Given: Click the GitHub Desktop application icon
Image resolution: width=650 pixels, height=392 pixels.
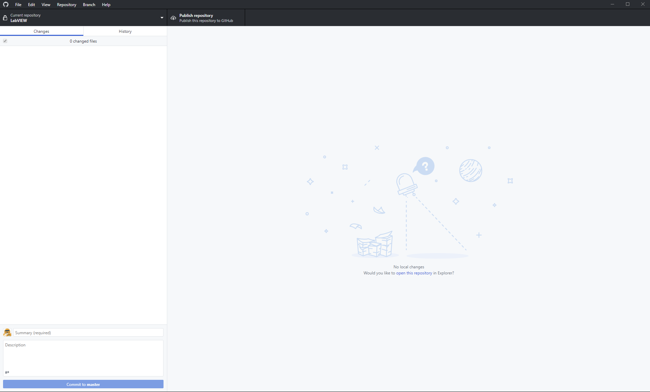Looking at the screenshot, I should tap(5, 5).
